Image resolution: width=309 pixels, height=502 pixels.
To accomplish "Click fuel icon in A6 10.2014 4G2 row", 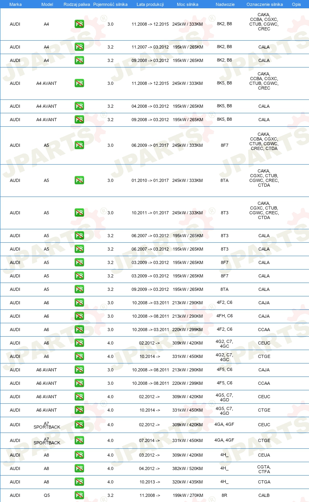I will point(79,356).
